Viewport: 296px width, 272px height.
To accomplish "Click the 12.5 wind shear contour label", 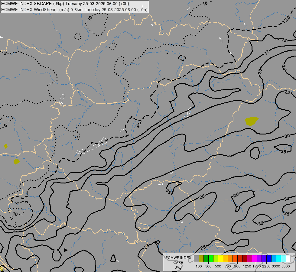I will pos(286,19).
